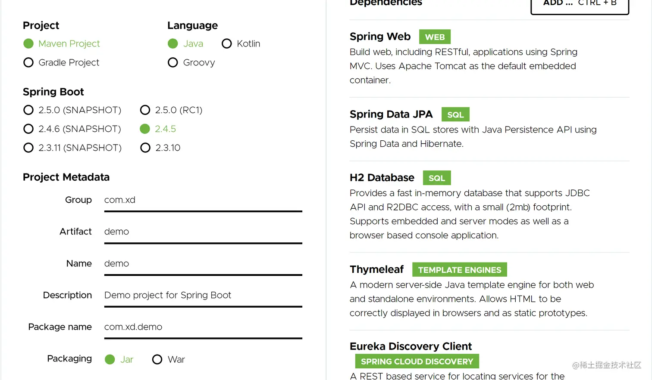The image size is (652, 380).
Task: Choose Java as the language
Action: 173,44
